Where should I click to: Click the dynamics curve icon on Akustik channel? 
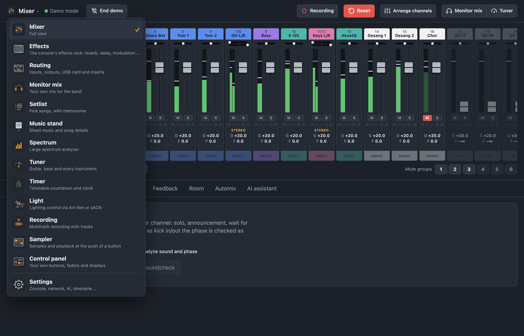[x=349, y=125]
